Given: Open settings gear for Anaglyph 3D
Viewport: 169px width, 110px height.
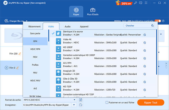Looking at the screenshot, I should click(145, 74).
